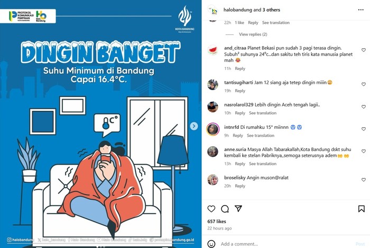Share post via paper plane icon
This screenshot has height=248, width=370.
pos(238,208)
